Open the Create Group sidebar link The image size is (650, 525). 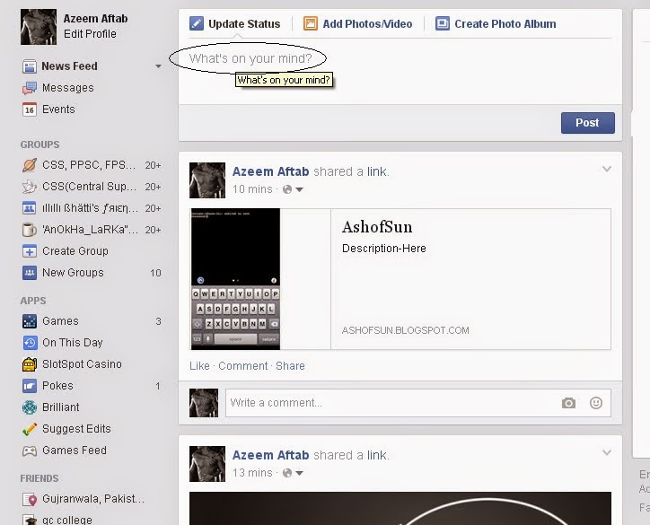(75, 251)
